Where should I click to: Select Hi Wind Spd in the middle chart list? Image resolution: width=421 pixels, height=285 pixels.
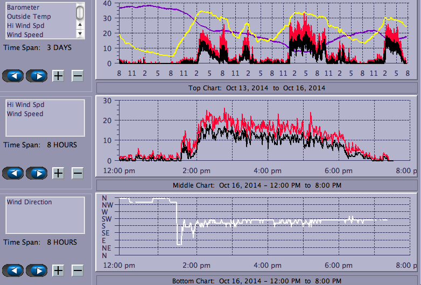[x=25, y=105]
